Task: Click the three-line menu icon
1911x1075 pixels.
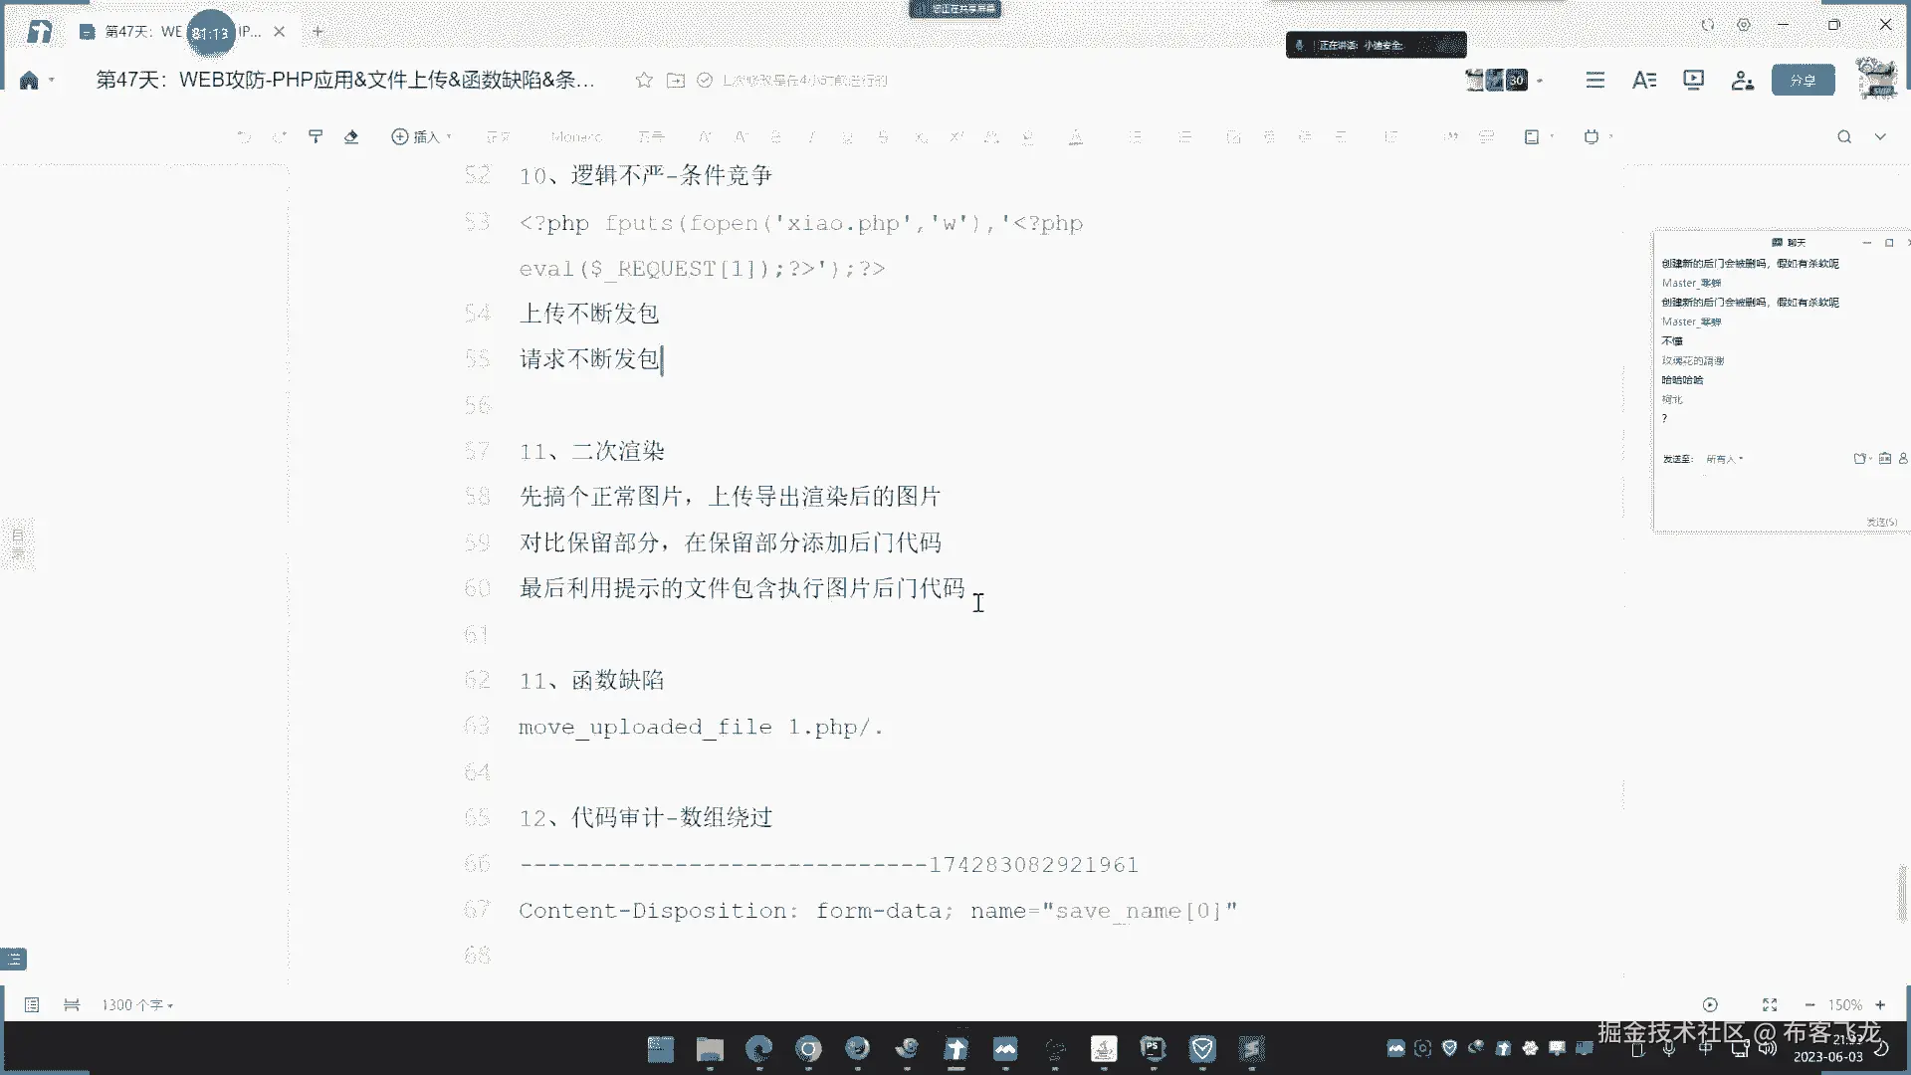Action: point(1595,80)
